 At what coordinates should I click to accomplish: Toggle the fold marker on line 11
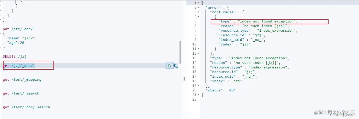click(x=199, y=49)
